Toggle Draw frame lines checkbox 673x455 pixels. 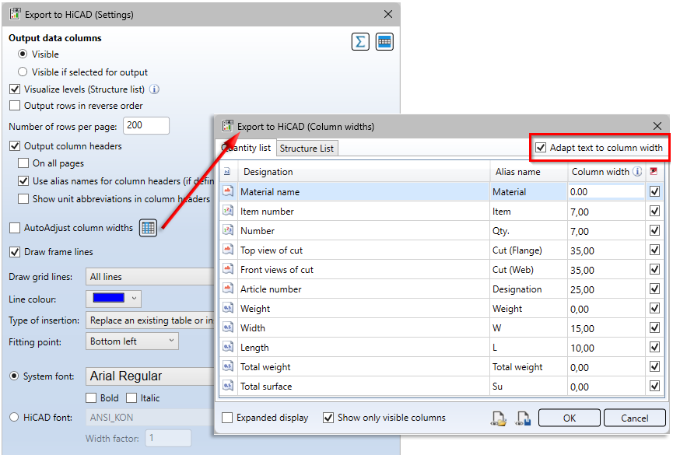(15, 252)
